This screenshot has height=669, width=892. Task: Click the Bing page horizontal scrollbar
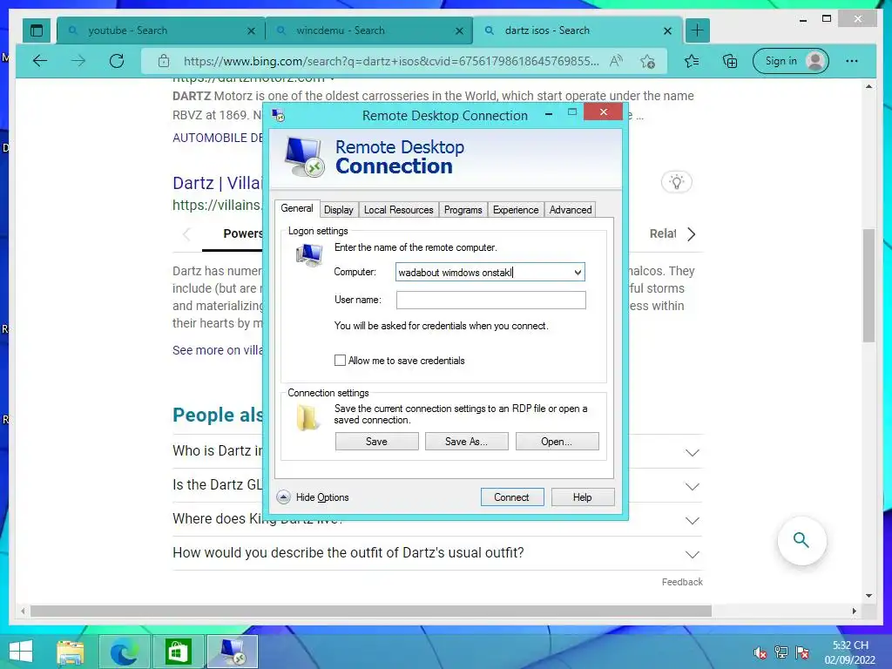[371, 611]
